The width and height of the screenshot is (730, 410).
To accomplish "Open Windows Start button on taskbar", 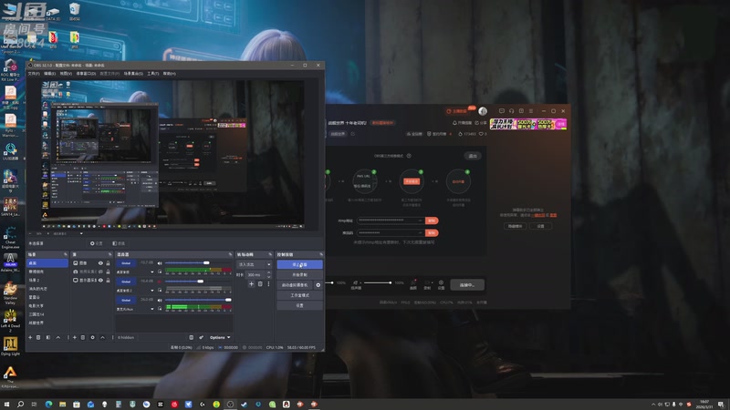I will pos(6,405).
